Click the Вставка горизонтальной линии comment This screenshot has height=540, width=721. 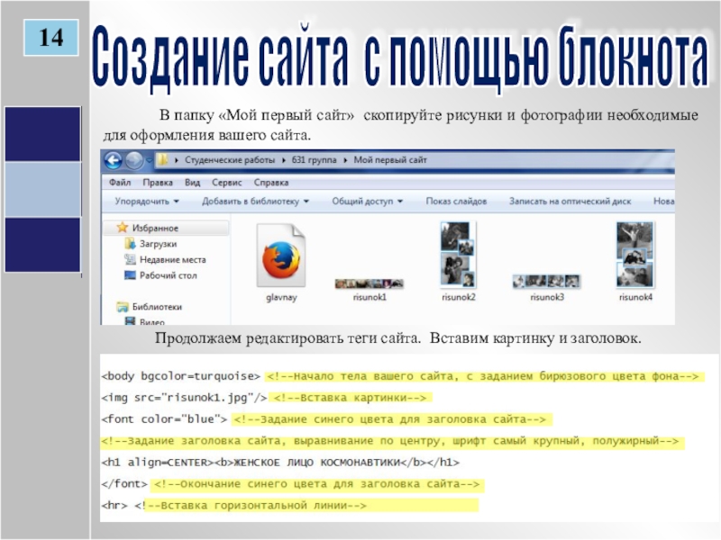(251, 506)
